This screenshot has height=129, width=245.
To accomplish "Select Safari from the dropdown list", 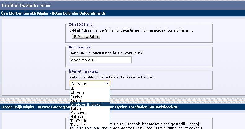I will click(90, 109).
